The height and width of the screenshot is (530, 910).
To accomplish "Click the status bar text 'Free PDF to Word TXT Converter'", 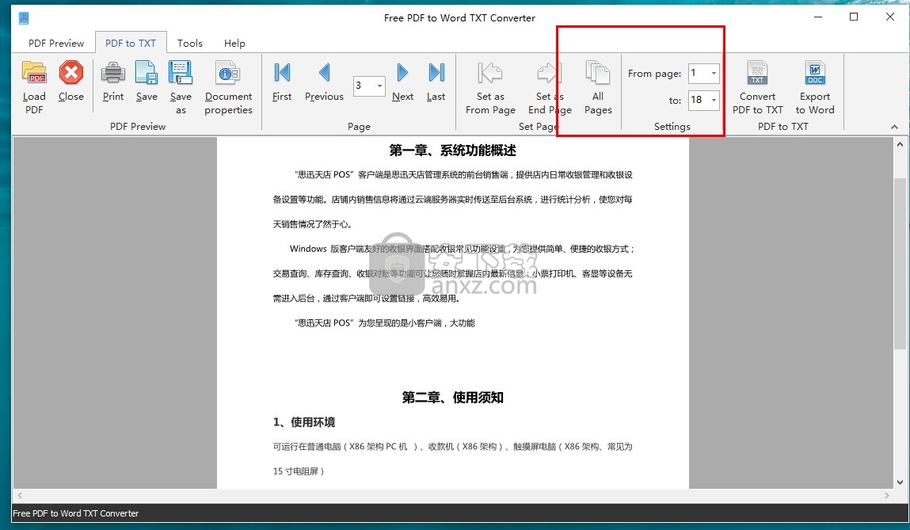I will pyautogui.click(x=76, y=513).
